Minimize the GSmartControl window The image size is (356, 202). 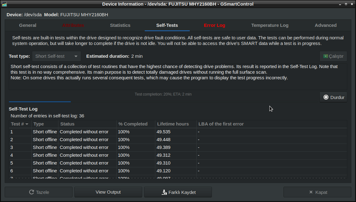pyautogui.click(x=340, y=4)
